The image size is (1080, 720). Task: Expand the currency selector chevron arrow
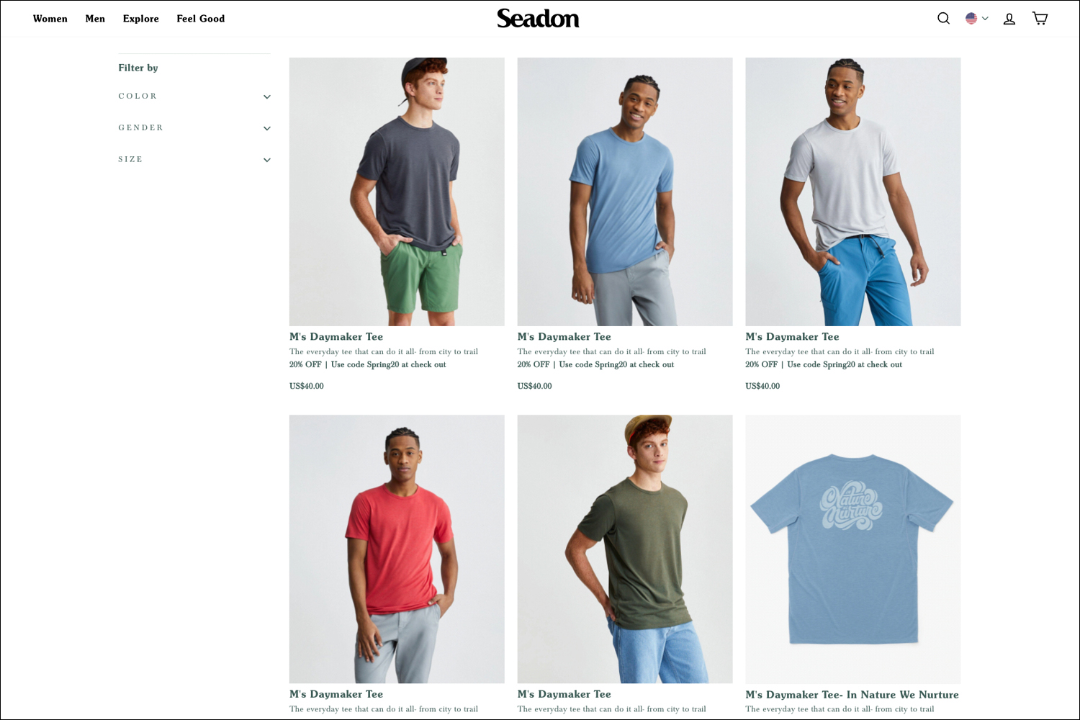coord(985,19)
